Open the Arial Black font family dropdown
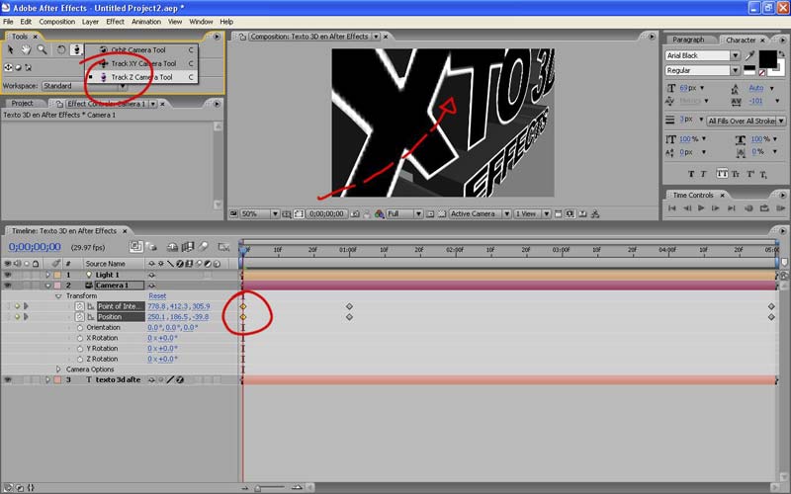 click(703, 55)
